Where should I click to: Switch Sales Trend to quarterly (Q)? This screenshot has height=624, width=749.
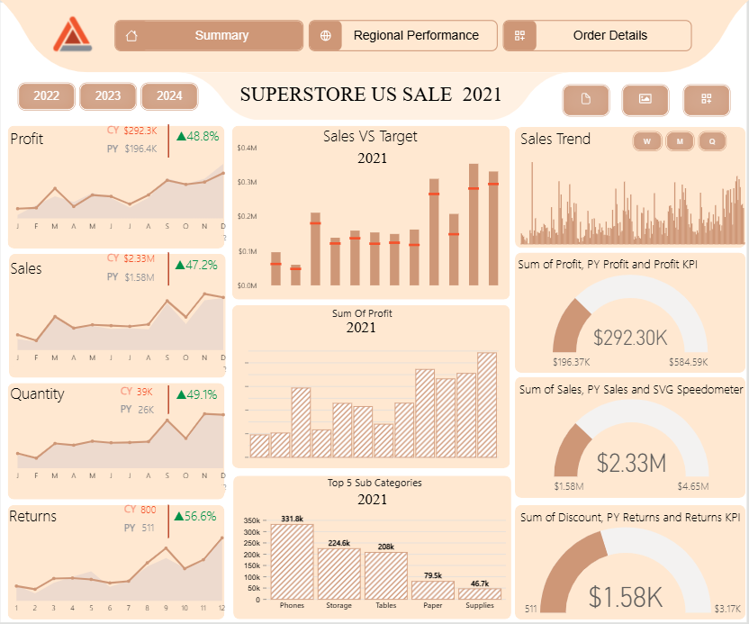pyautogui.click(x=712, y=141)
